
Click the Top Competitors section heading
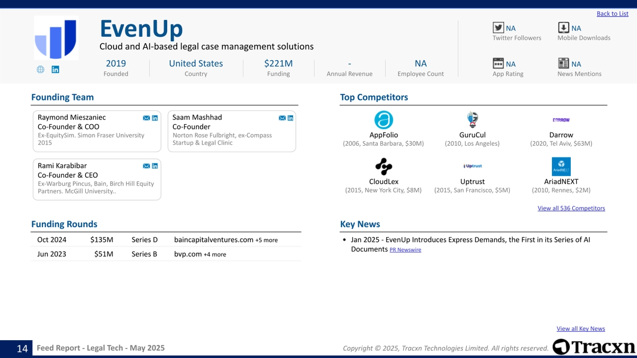pos(374,97)
